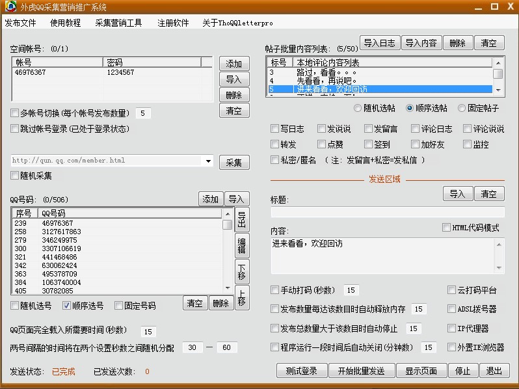Screen dimensions: 519x389
Task: Click 编辑 vertical button by the QQ list
Action: click(x=242, y=246)
